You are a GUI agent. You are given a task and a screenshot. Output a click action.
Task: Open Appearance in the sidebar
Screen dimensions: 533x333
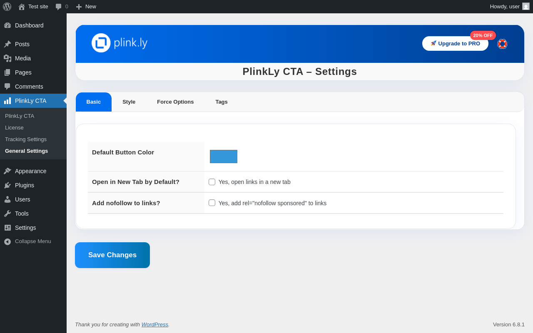[31, 171]
